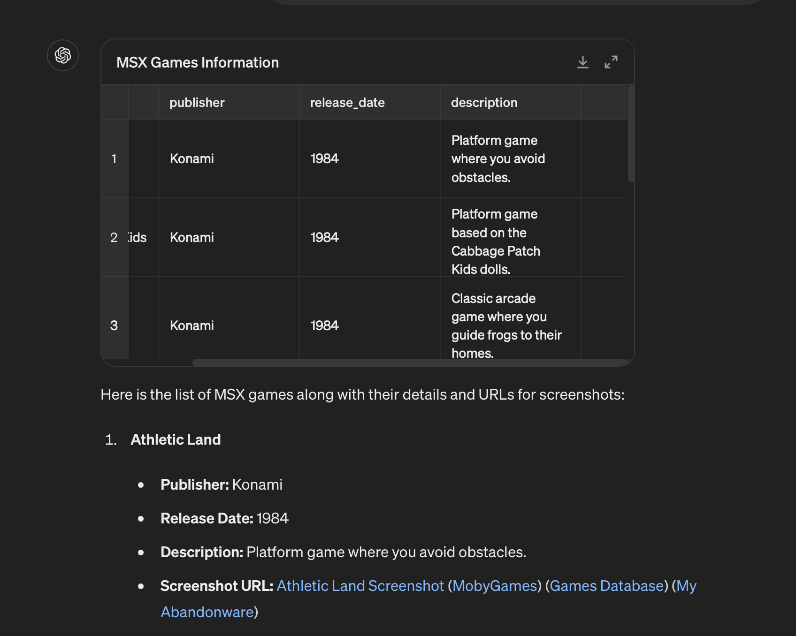
Task: Click row number 1 in table
Action: pos(114,159)
